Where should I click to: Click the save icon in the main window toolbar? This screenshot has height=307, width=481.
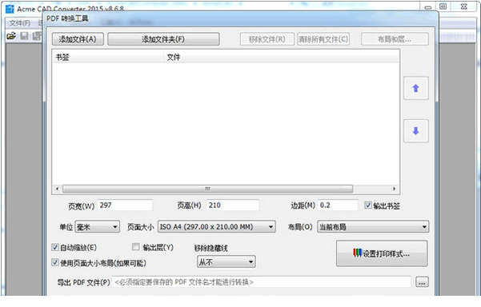(24, 36)
